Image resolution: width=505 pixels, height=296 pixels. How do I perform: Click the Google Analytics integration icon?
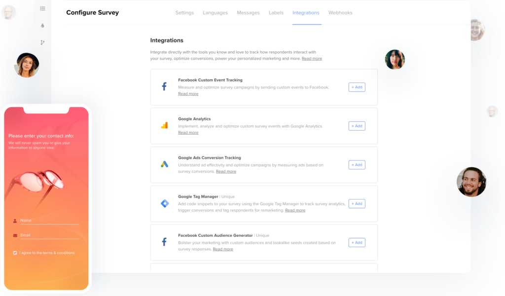[164, 125]
